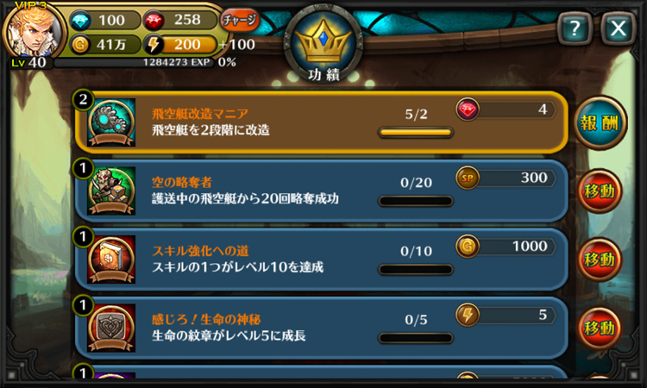Tap the lightning stamina icon
The height and width of the screenshot is (388, 647).
point(154,45)
